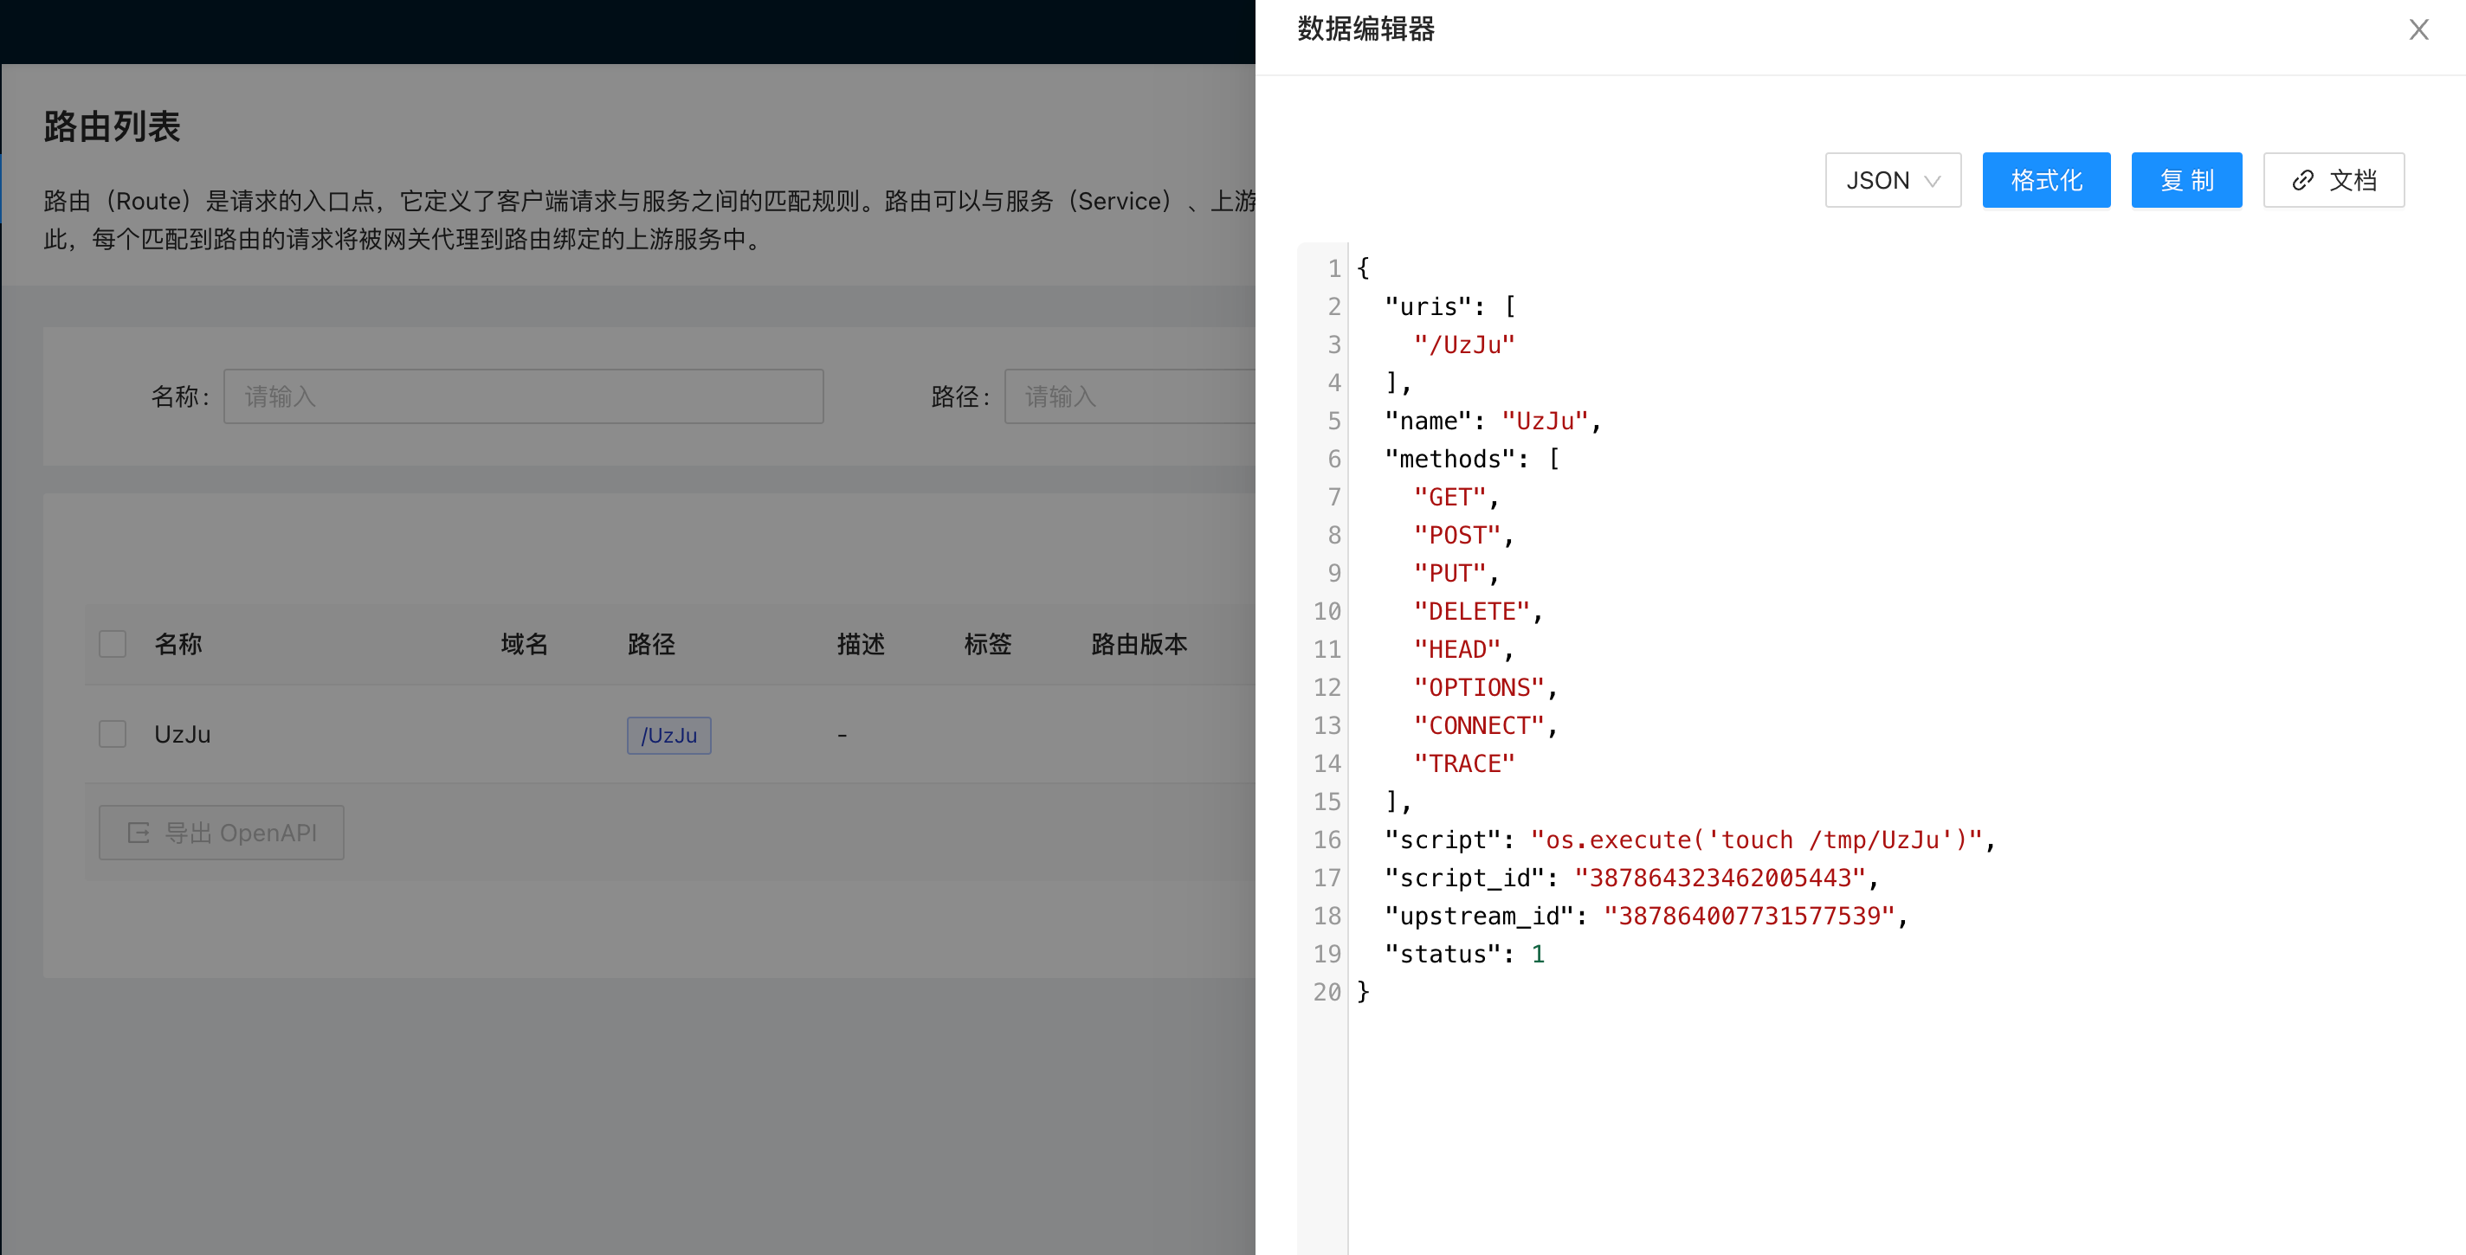Viewport: 2466px width, 1255px height.
Task: Check the UzJu route row checkbox
Action: [113, 735]
